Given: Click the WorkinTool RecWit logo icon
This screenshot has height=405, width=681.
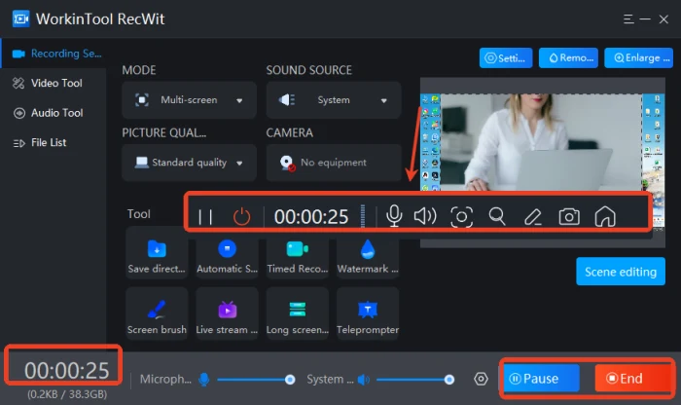Looking at the screenshot, I should 20,18.
